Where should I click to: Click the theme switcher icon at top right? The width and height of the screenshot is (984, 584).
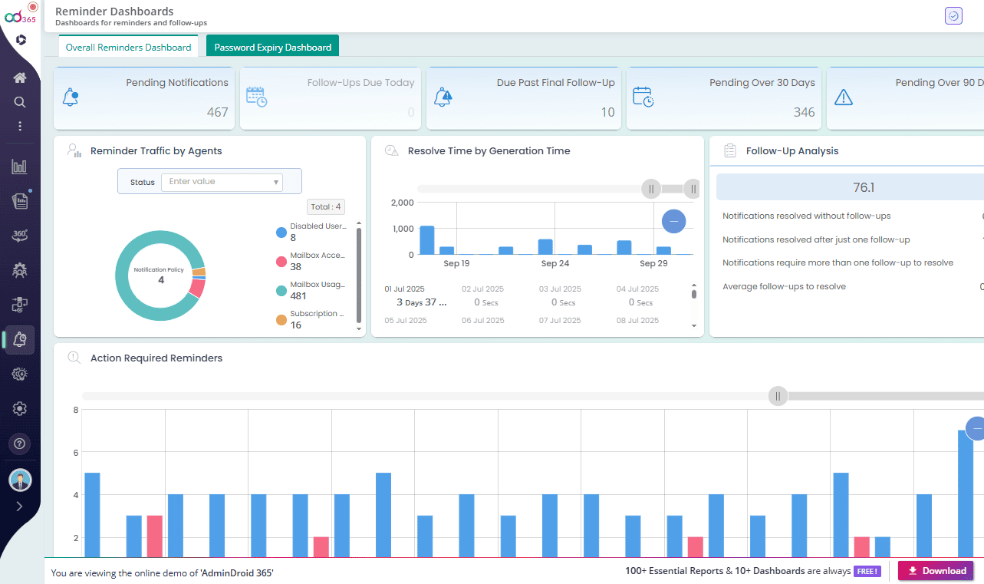[x=953, y=15]
